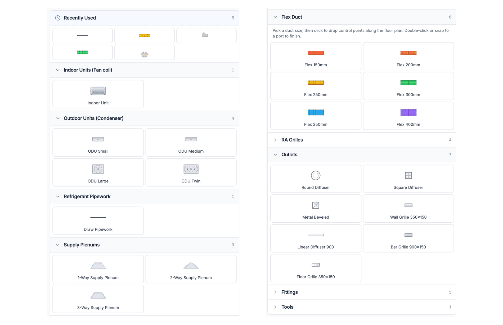This screenshot has width=503, height=325.
Task: Pick Flex 300mm green duct
Action: (x=408, y=86)
